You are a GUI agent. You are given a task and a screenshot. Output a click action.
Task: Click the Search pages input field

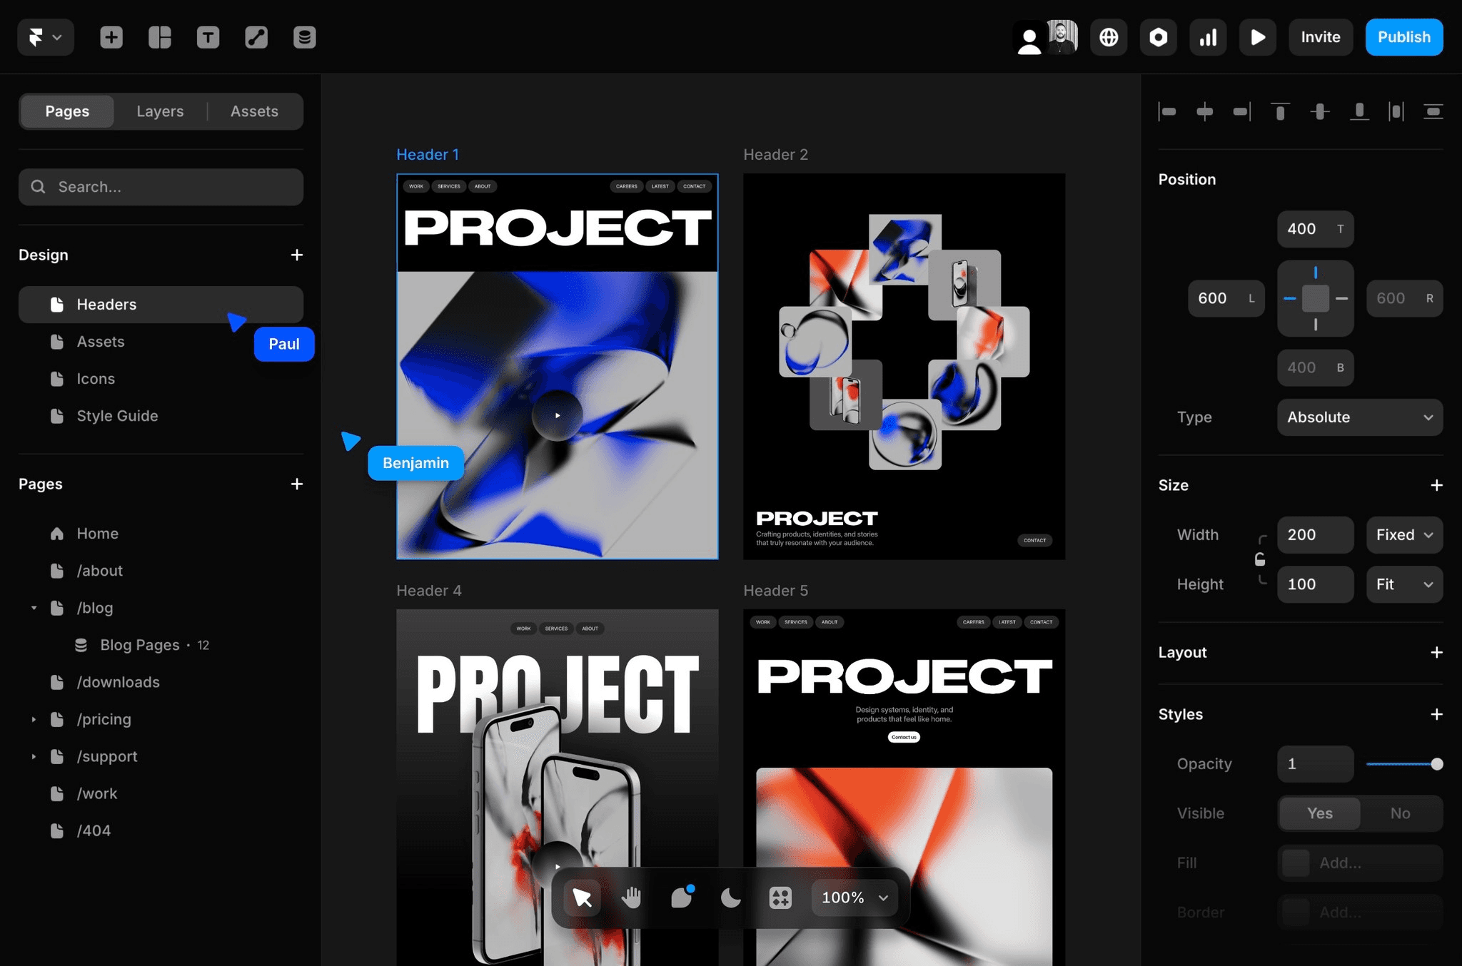161,187
